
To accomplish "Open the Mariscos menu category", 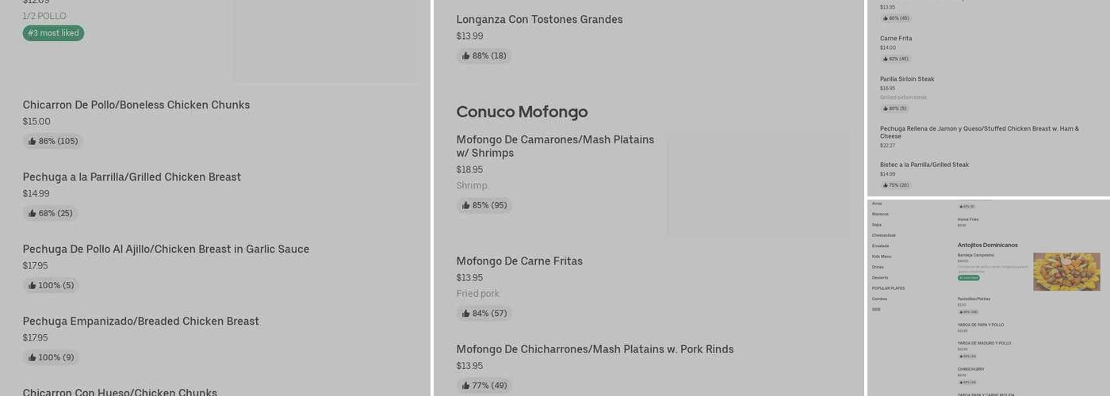I will [880, 214].
